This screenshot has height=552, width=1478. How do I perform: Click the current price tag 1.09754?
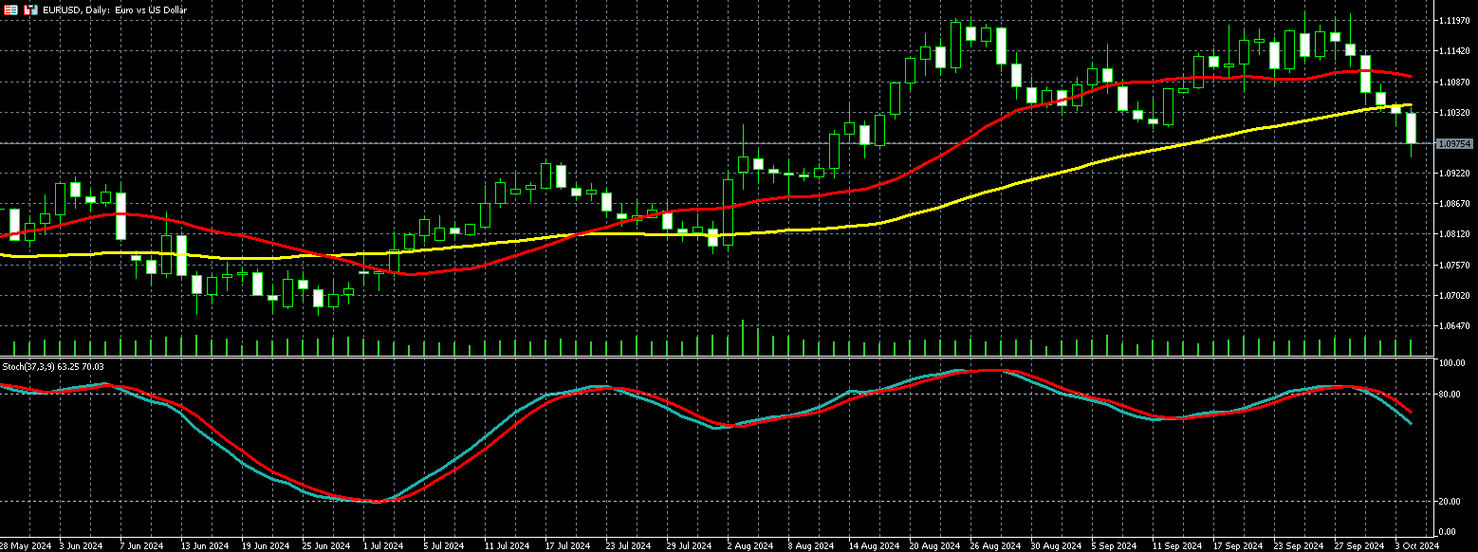[x=1454, y=144]
